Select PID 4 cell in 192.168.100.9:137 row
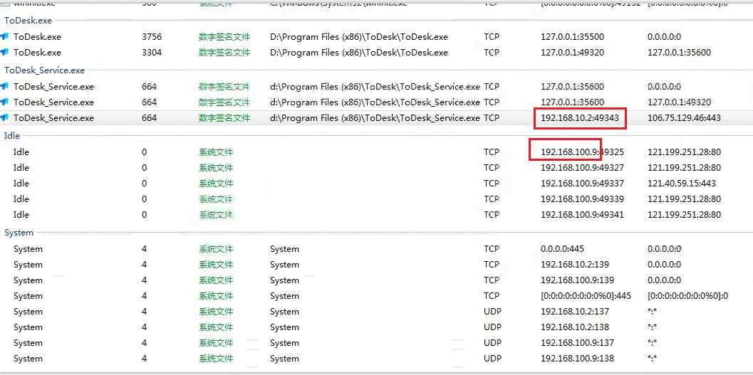 [x=144, y=343]
